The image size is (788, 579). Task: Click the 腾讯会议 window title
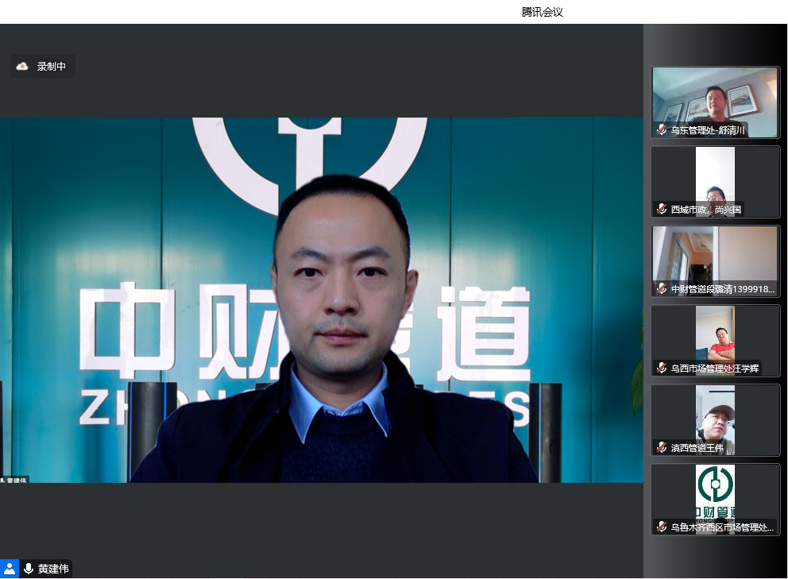tap(542, 12)
